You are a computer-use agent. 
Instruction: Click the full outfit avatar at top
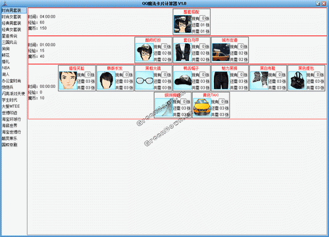click(x=183, y=24)
